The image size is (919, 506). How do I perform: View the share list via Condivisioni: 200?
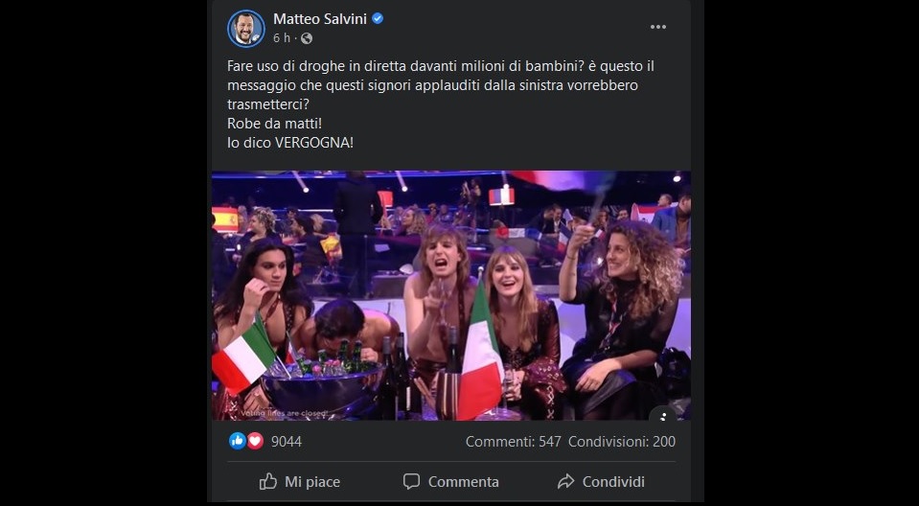tap(622, 442)
